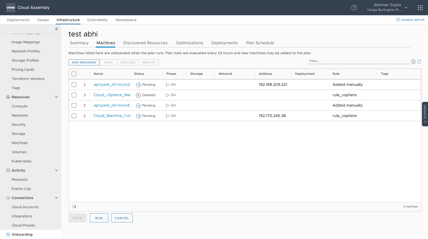The height and width of the screenshot is (239, 428).
Task: Expand the Cloud_vSphere_Mac row details
Action: point(84,95)
